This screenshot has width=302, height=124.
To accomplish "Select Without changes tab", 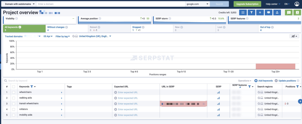I will (x=67, y=29).
